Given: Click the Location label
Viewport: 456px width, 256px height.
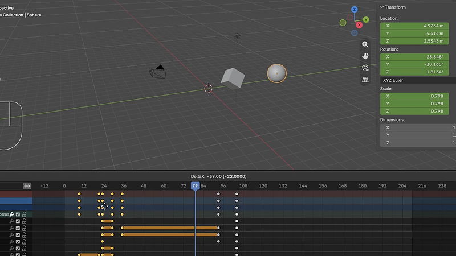Looking at the screenshot, I should point(389,18).
